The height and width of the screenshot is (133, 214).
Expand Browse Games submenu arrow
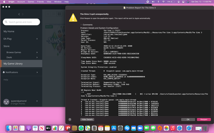pyautogui.click(x=37, y=52)
